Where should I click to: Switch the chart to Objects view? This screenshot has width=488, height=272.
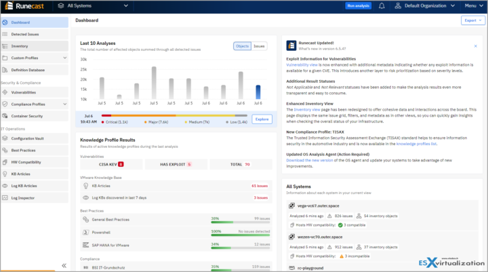[242, 46]
